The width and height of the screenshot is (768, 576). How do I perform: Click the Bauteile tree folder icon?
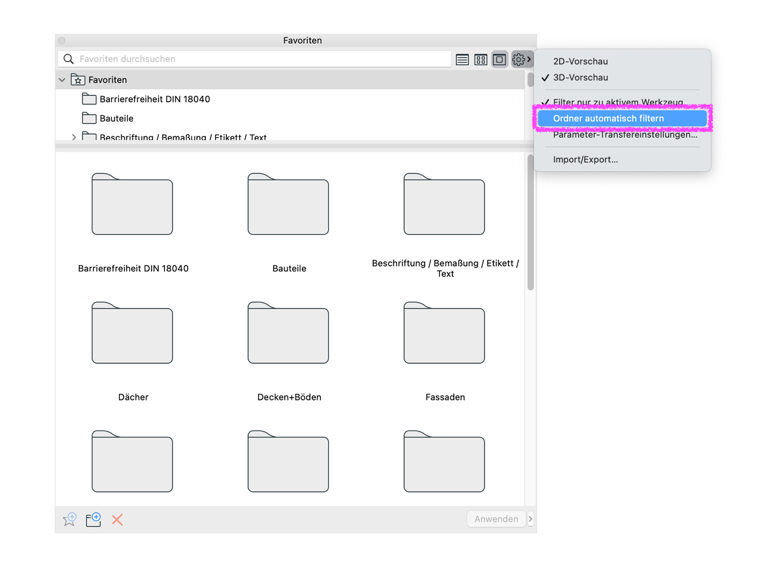coord(89,118)
